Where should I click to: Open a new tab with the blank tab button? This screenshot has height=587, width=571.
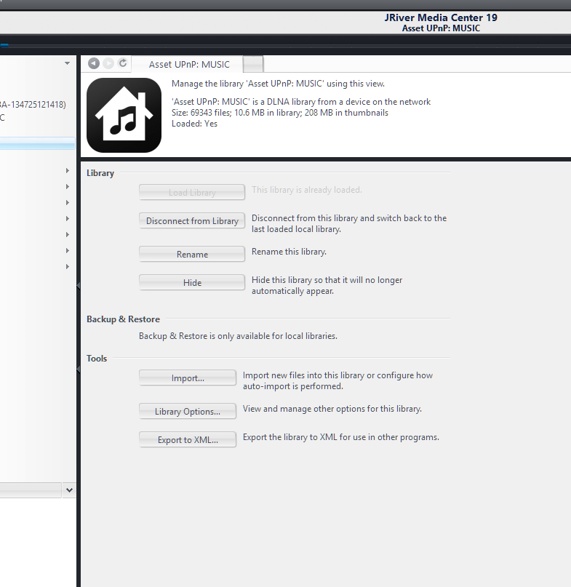click(x=252, y=65)
